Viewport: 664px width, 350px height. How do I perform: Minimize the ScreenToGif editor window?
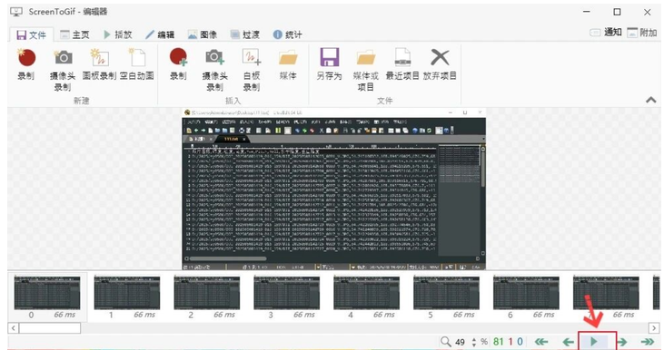click(587, 12)
